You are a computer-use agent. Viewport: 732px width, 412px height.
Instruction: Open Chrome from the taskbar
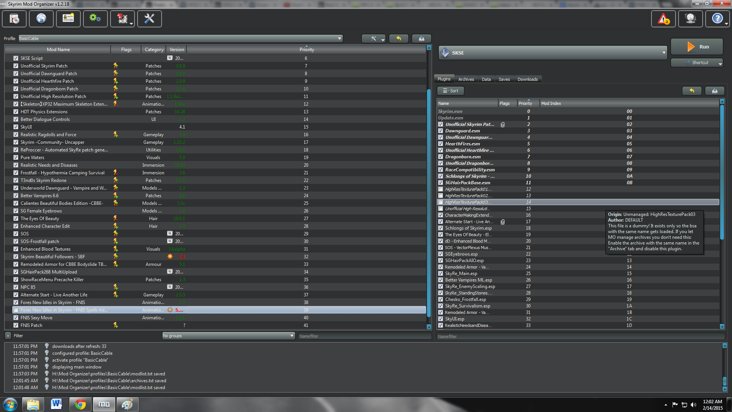(80, 404)
